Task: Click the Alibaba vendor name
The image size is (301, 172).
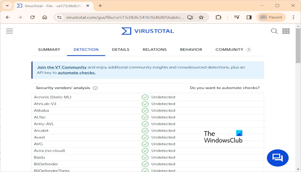Action: (x=41, y=111)
